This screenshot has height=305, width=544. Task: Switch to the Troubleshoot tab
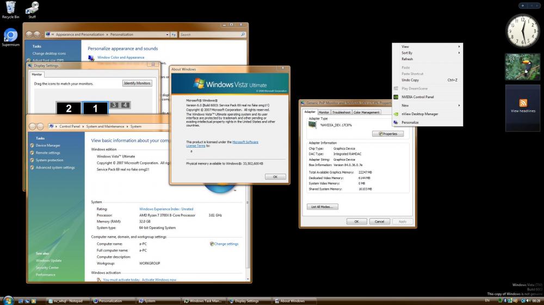pyautogui.click(x=341, y=112)
